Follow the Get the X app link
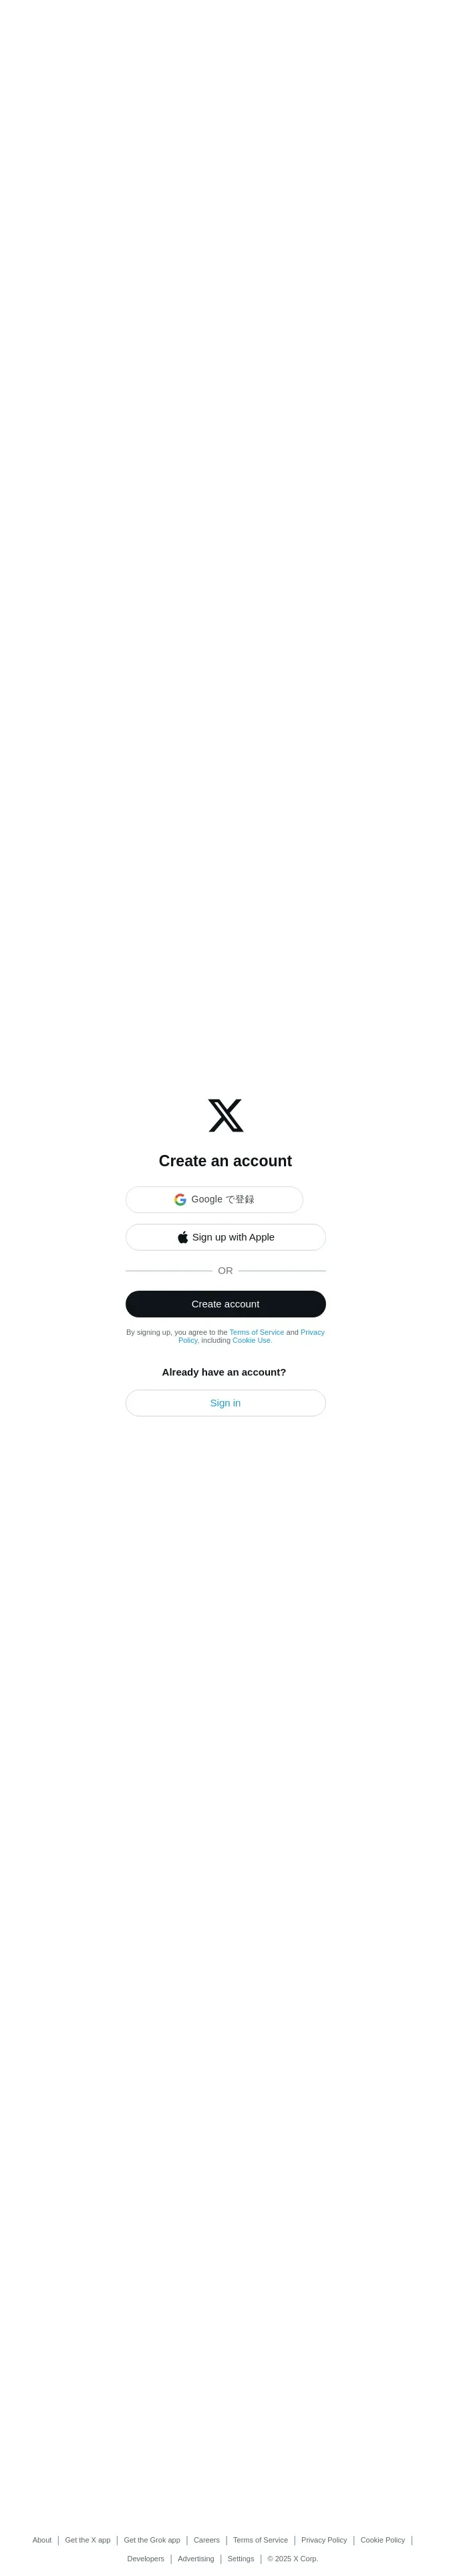 click(x=88, y=2540)
